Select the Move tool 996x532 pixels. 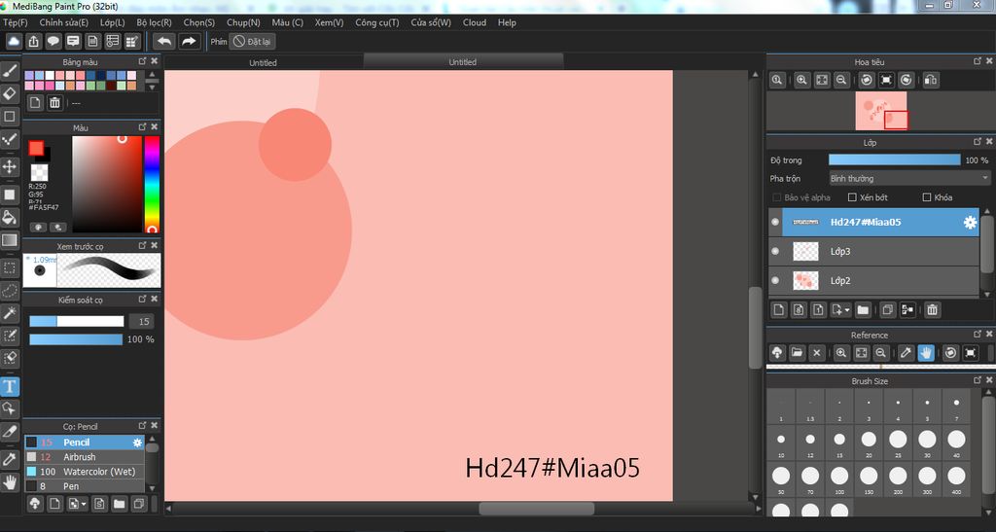click(10, 167)
